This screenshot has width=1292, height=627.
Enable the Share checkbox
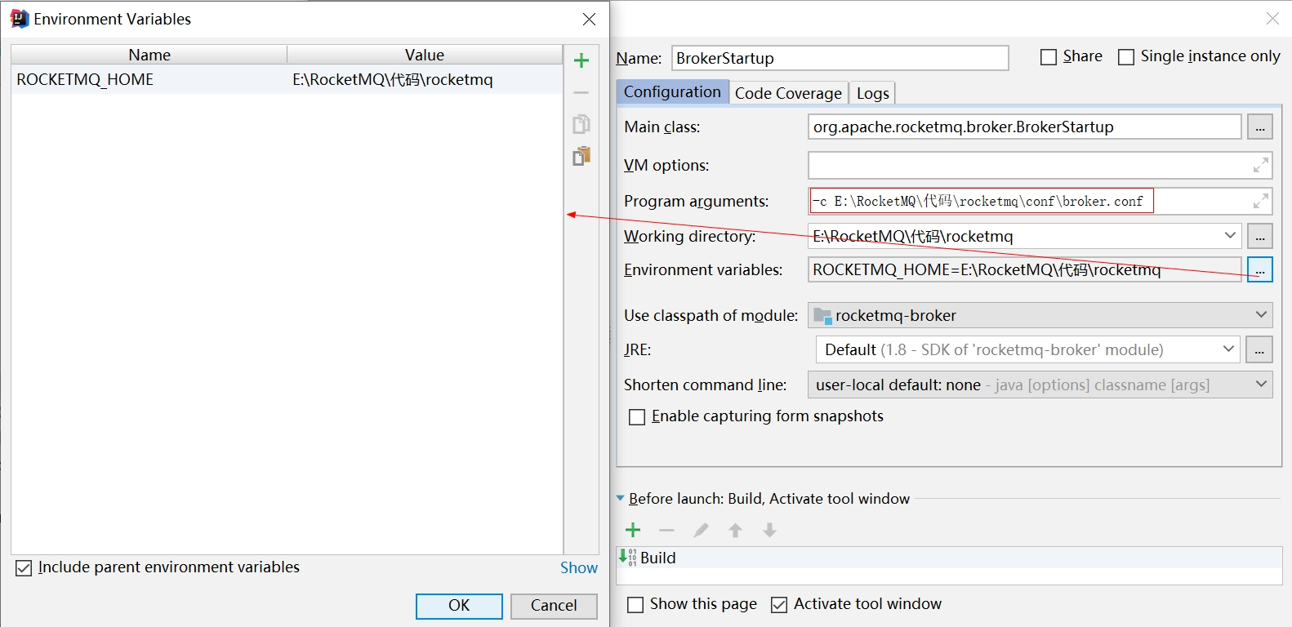point(1049,57)
